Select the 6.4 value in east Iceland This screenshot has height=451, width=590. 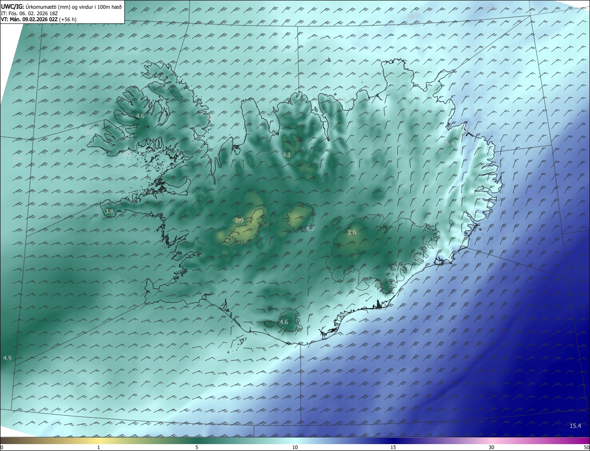coord(450,144)
